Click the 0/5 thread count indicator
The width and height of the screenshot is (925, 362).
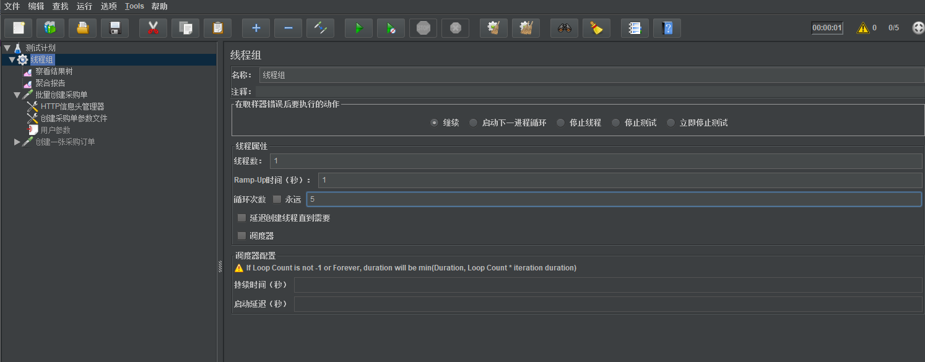click(893, 28)
